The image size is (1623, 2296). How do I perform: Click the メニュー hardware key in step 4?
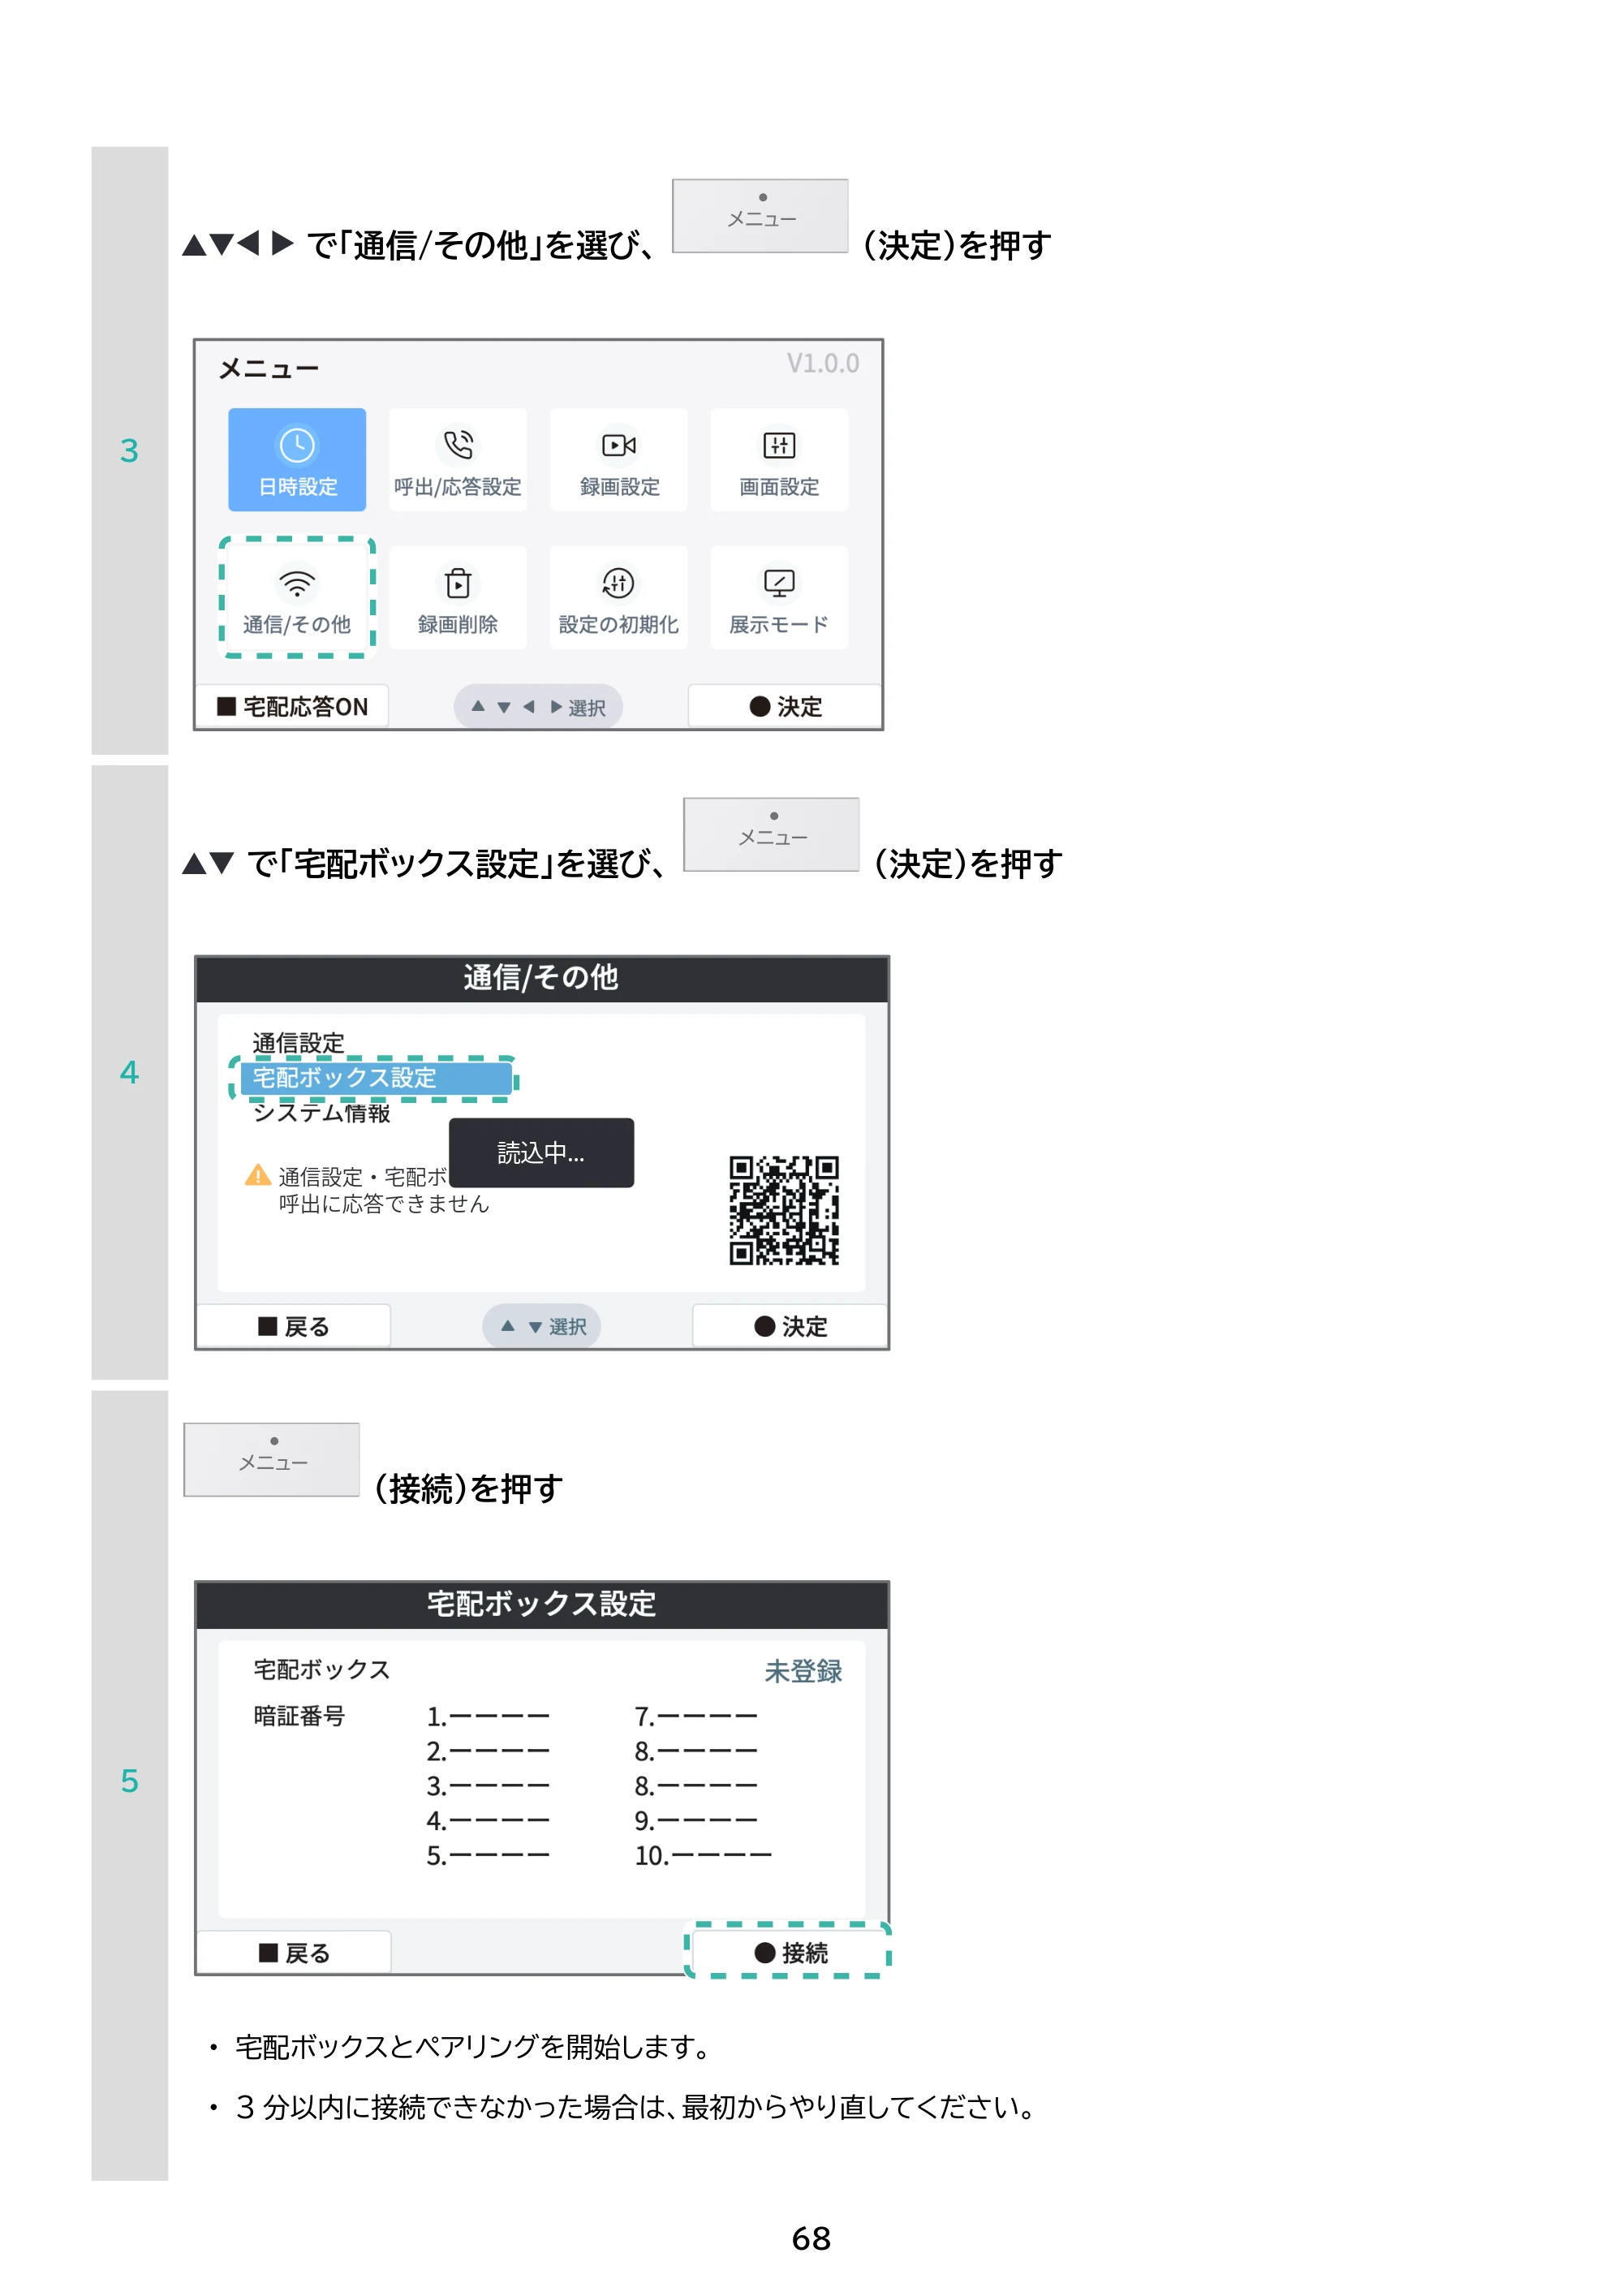(771, 834)
